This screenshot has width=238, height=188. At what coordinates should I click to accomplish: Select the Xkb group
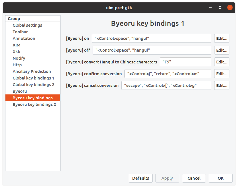[x=33, y=52]
